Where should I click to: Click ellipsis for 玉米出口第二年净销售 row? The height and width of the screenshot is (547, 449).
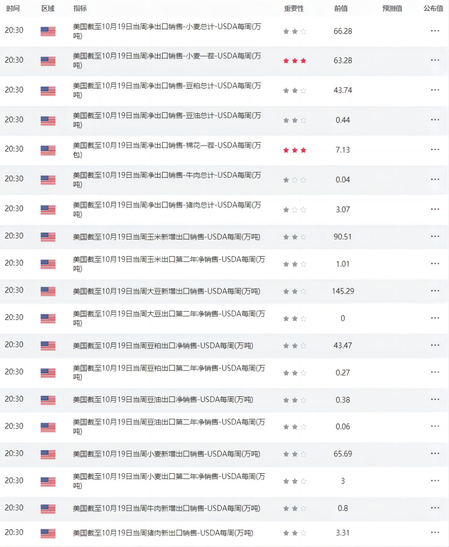click(x=434, y=263)
